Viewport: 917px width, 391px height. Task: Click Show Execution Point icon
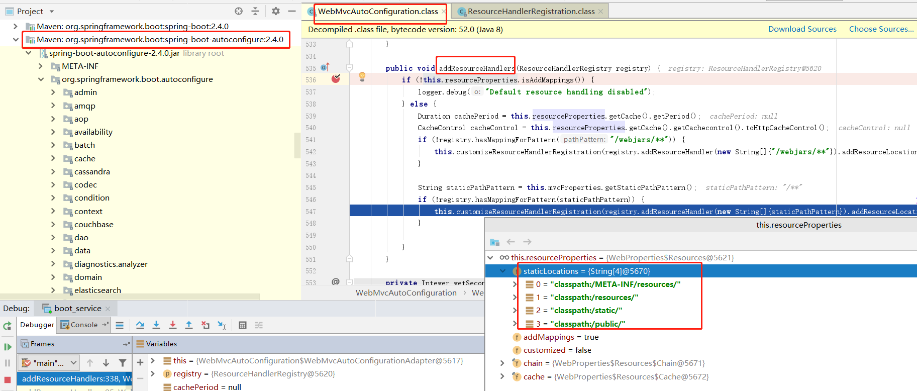[120, 325]
